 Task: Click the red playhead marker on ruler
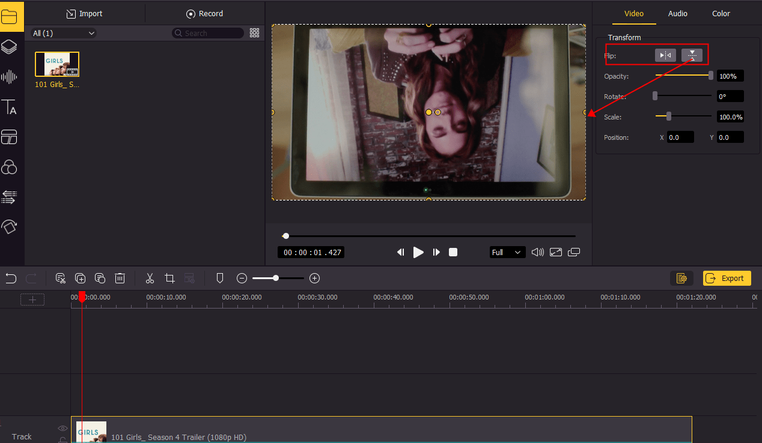tap(82, 297)
